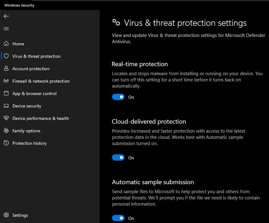Expand the hamburger navigation menu
This screenshot has width=269, height=223.
6,29
